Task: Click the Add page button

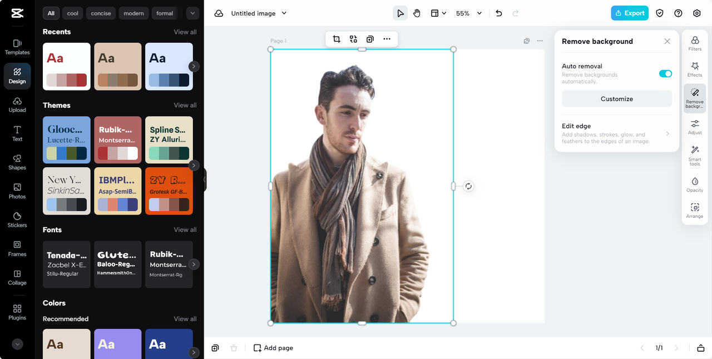Action: [273, 348]
